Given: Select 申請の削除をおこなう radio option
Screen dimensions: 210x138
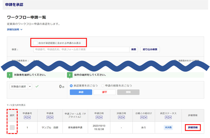Looking at the screenshot, I should [x=103, y=86].
